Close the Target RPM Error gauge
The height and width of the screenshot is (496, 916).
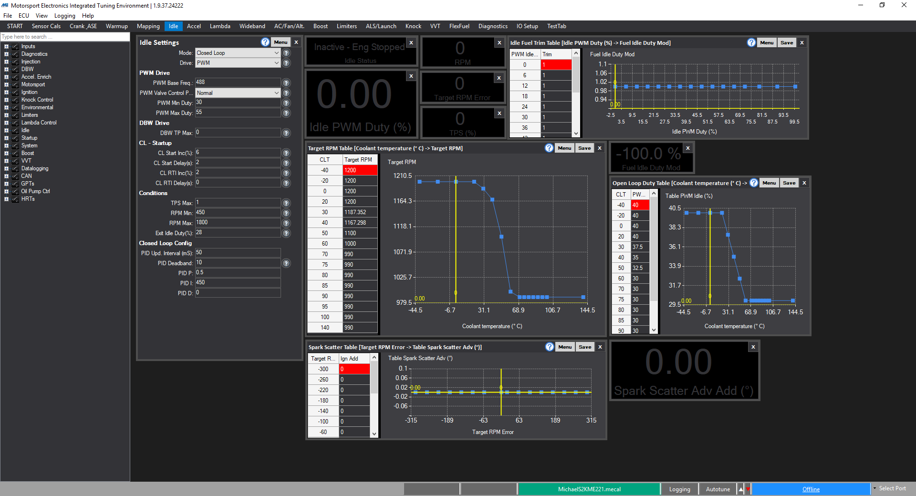tap(499, 78)
